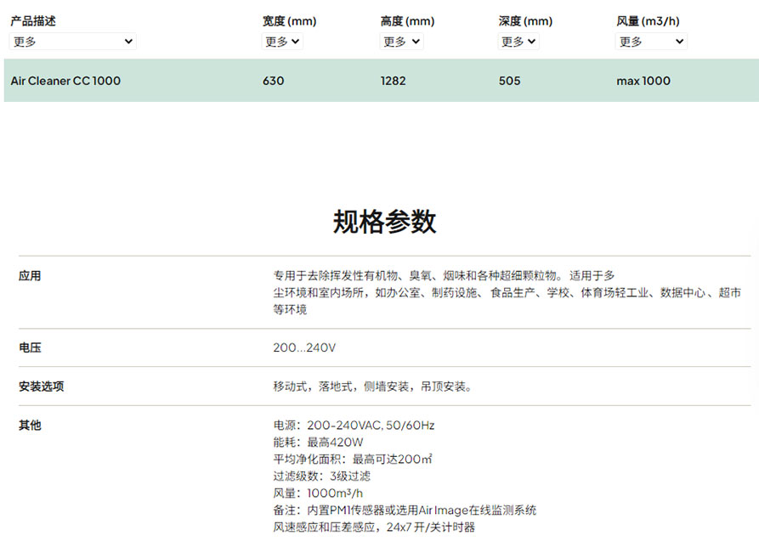Click the 1282 height value cell
Image resolution: width=759 pixels, height=553 pixels.
tap(393, 81)
